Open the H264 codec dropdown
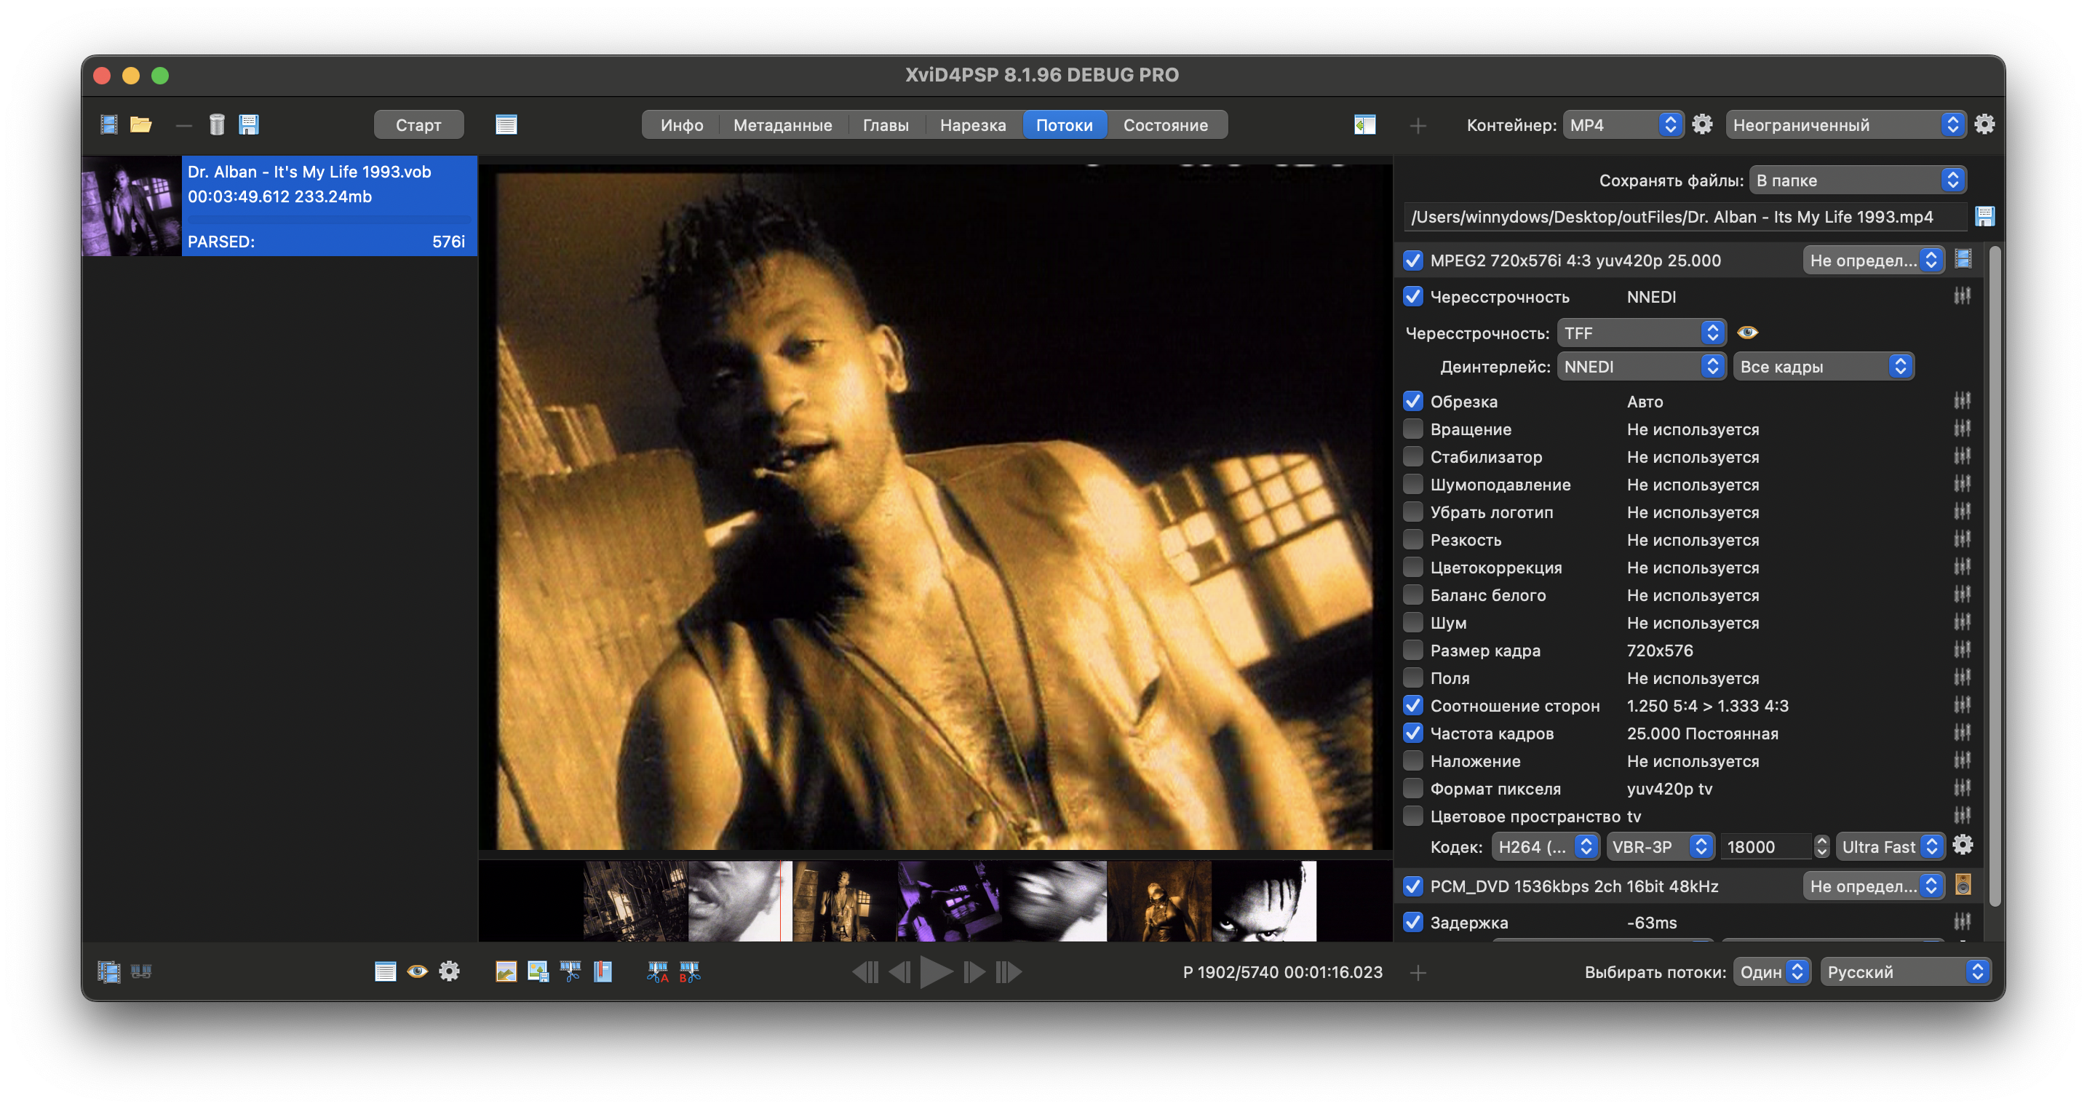Viewport: 2087px width, 1109px height. pos(1545,846)
